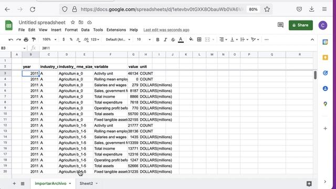Show more toolbar options (three dots)

pos(266,40)
